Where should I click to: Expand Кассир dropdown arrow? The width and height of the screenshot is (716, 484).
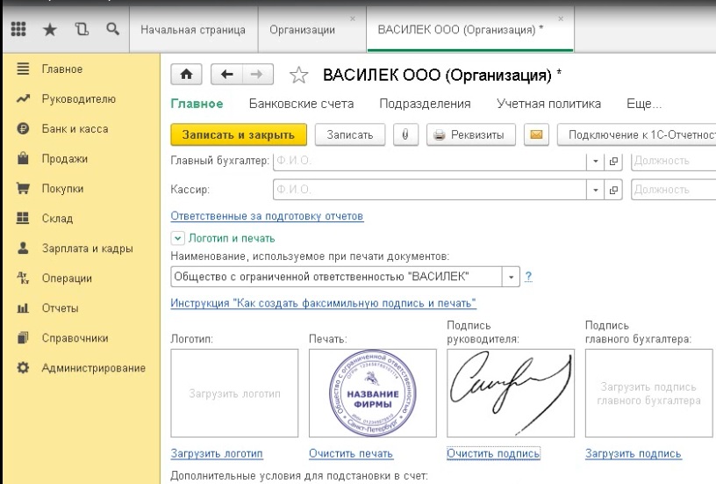click(596, 190)
